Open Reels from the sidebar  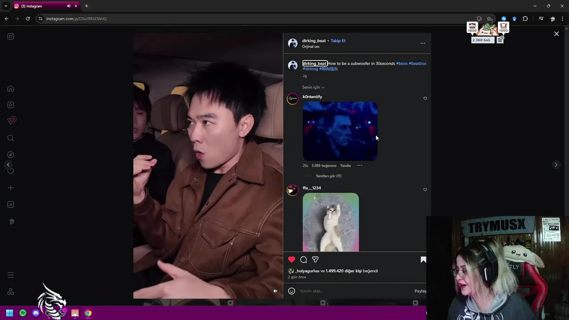point(11,105)
